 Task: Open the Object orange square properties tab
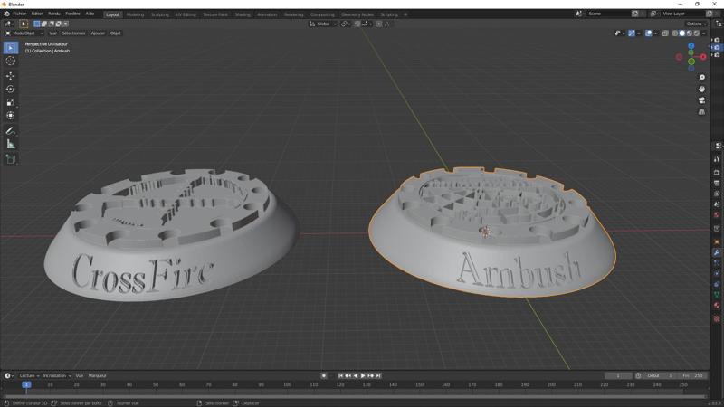tap(717, 241)
